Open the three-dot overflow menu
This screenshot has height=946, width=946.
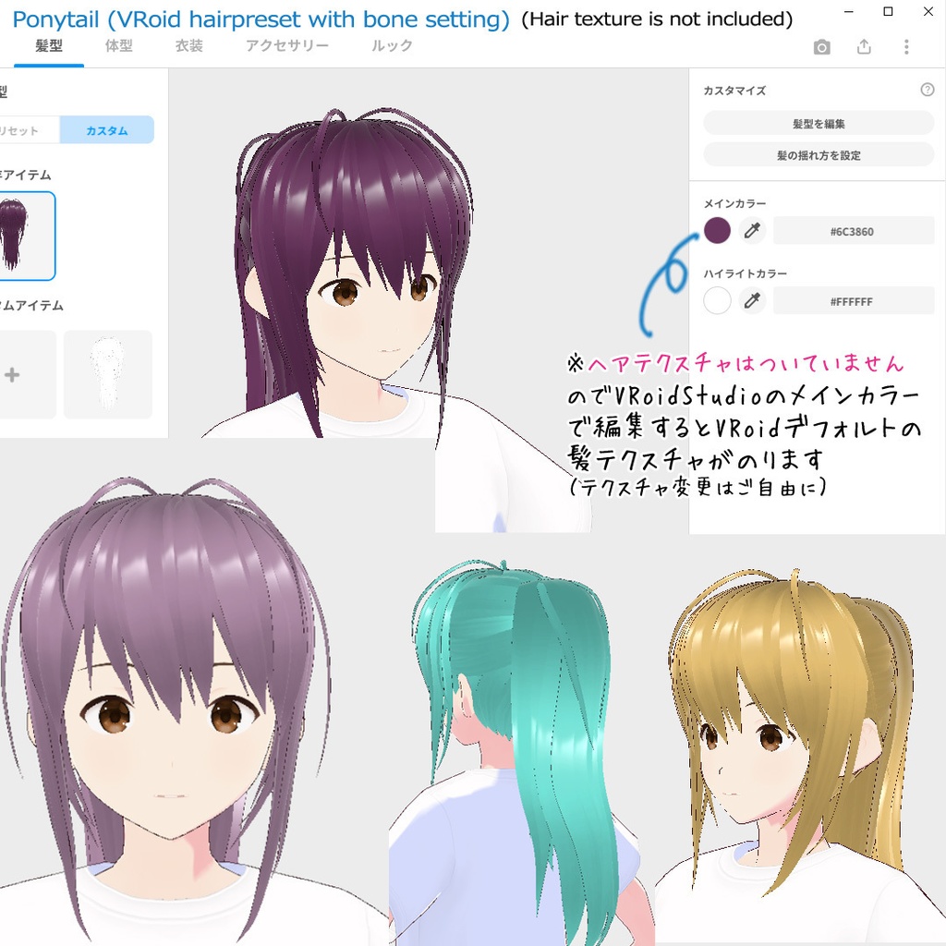tap(906, 46)
